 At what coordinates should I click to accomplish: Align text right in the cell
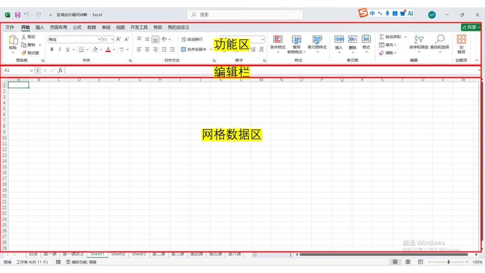[155, 49]
